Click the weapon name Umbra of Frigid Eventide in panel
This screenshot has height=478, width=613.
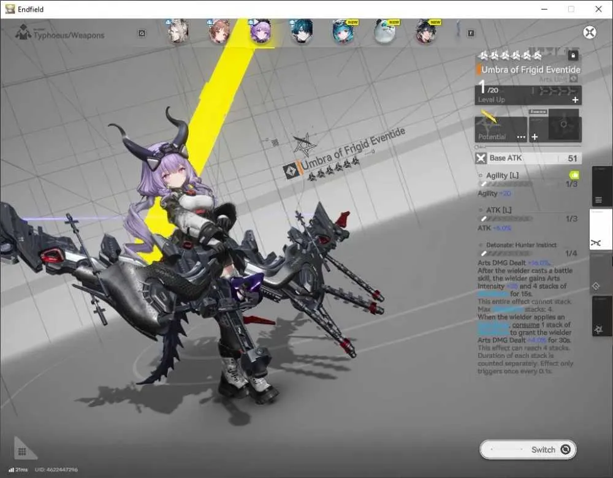coord(530,70)
